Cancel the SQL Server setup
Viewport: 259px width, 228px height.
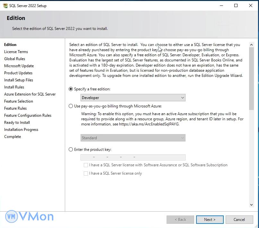tap(239, 220)
